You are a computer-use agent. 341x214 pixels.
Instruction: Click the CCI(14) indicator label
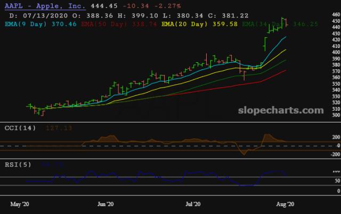(20, 128)
